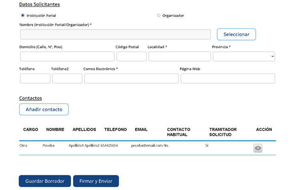Screen dimensions: 295x190
Task: Select the Institución Ferial radio button
Action: pos(23,15)
